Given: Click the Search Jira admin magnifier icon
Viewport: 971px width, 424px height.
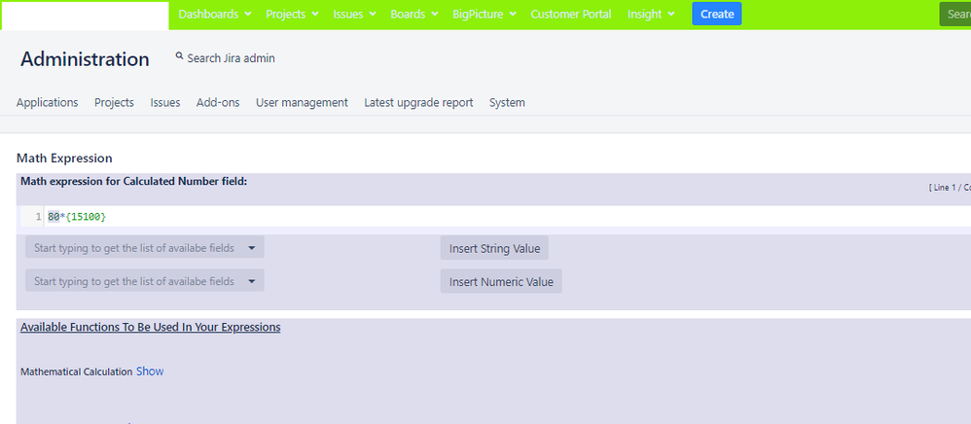Looking at the screenshot, I should (180, 56).
